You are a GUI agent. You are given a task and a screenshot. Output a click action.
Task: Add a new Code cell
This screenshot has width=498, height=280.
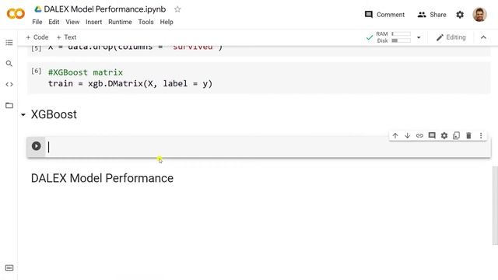[37, 37]
